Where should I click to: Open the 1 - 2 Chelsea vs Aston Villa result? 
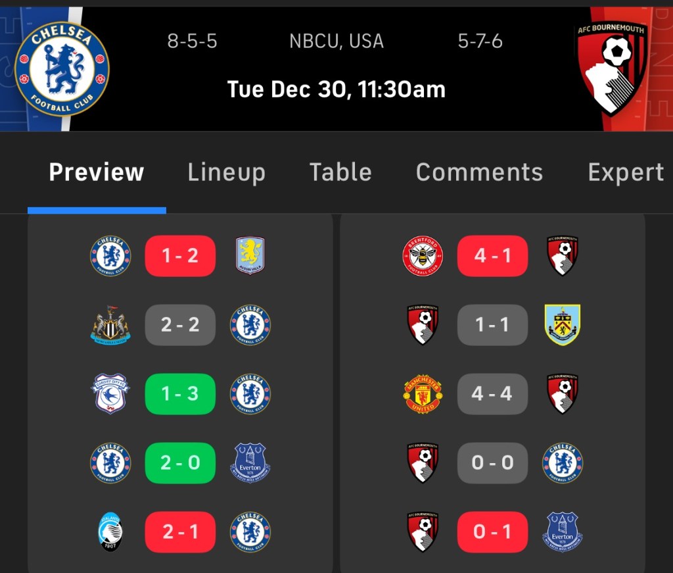[180, 255]
